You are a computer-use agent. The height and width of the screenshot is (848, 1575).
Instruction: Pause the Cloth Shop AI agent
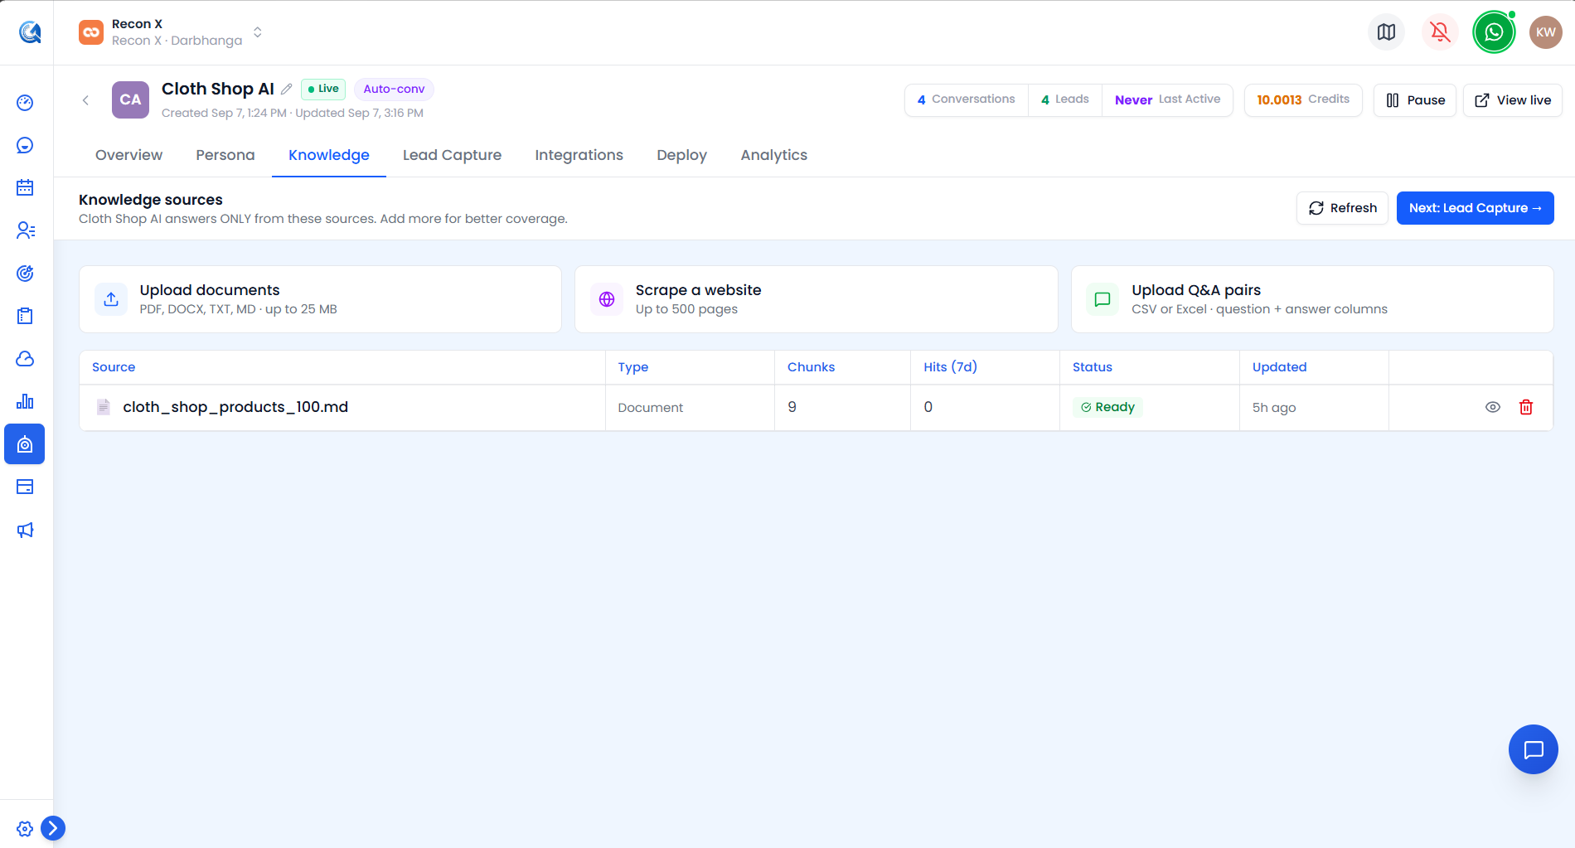coord(1414,100)
